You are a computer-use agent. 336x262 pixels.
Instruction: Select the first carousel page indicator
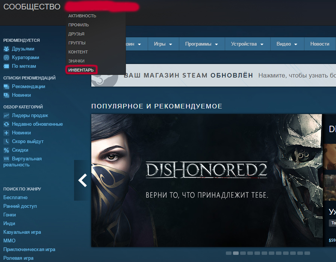pos(229,253)
